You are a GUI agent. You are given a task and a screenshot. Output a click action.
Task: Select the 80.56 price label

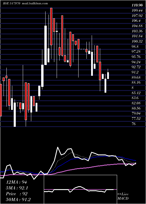(136, 108)
